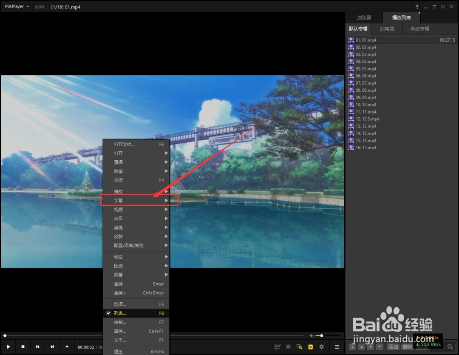The image size is (459, 355).
Task: Expand the 字幕 submenu
Action: click(x=136, y=200)
